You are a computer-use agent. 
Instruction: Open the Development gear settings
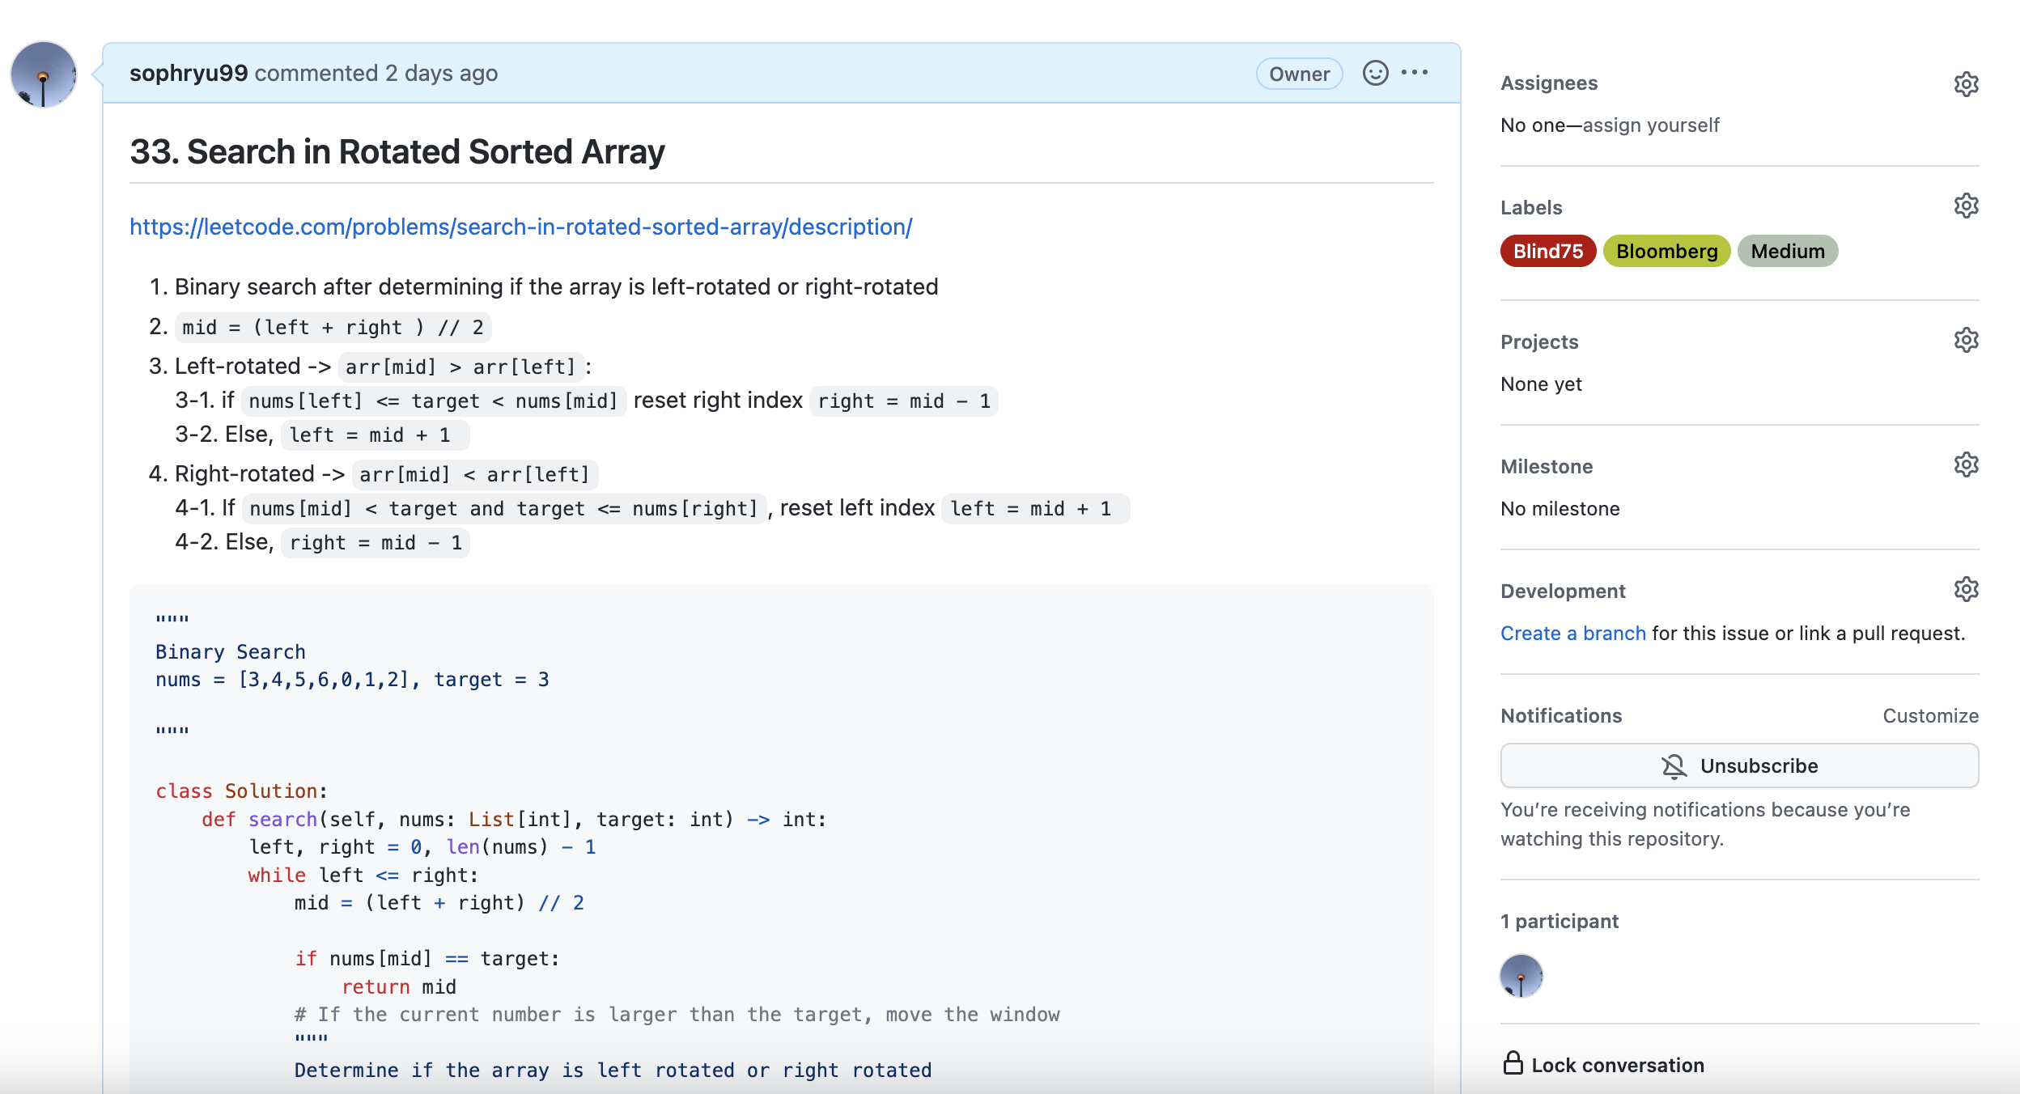(x=1966, y=590)
